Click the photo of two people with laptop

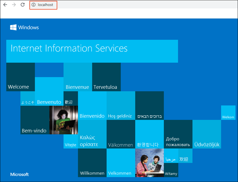coord(149,163)
